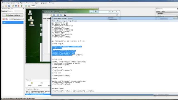The image size is (178, 100).
Task: Select log line 'Добавляем PHP Модули'
Action: click(36, 93)
